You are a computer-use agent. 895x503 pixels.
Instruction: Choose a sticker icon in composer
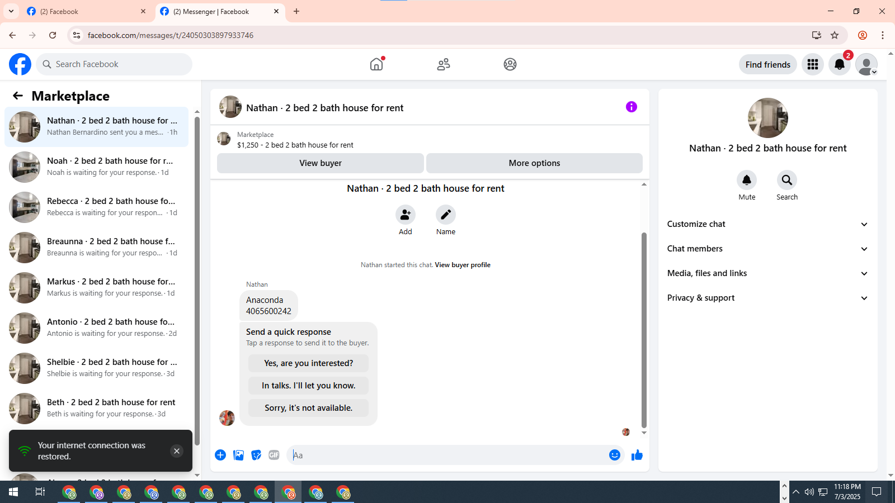pos(256,455)
